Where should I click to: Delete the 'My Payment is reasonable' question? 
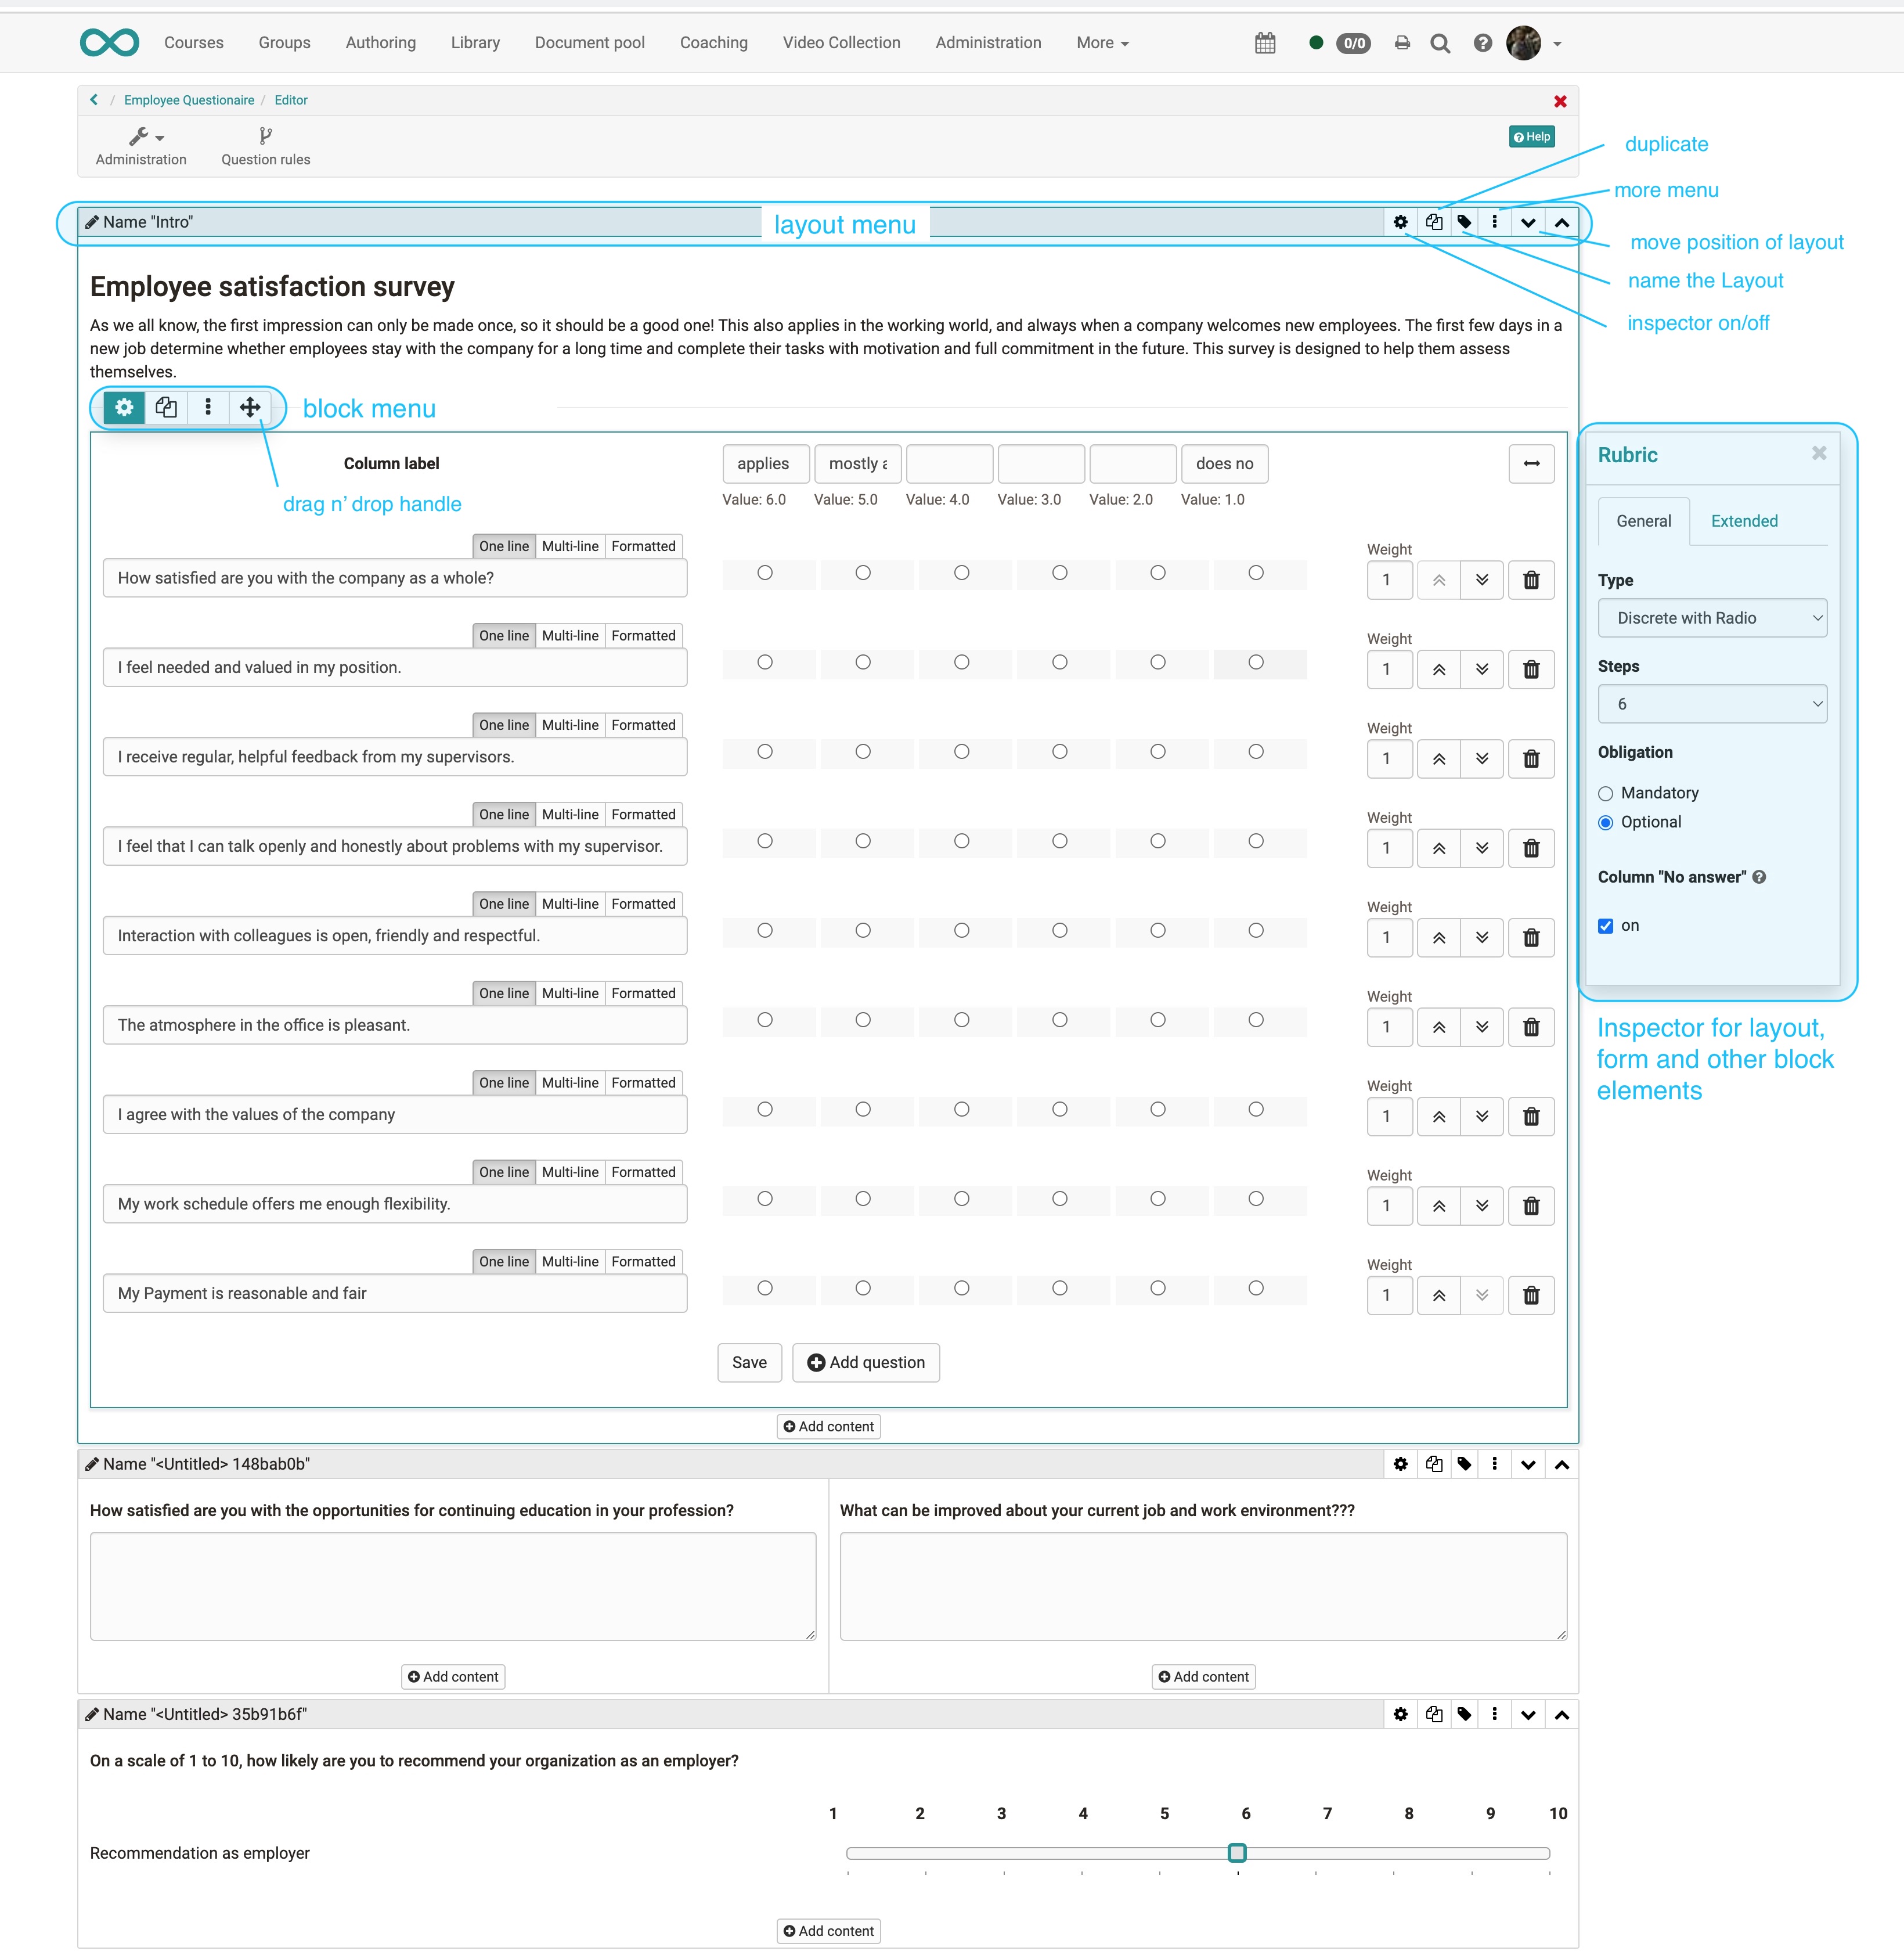[1531, 1295]
